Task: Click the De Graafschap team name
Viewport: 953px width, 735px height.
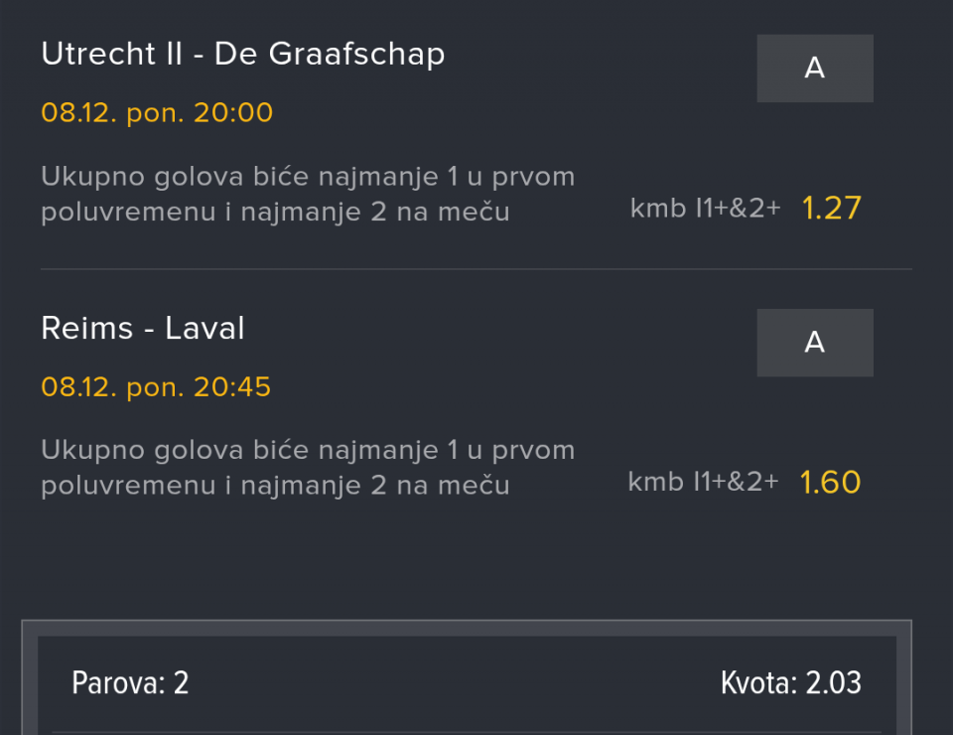Action: point(330,55)
